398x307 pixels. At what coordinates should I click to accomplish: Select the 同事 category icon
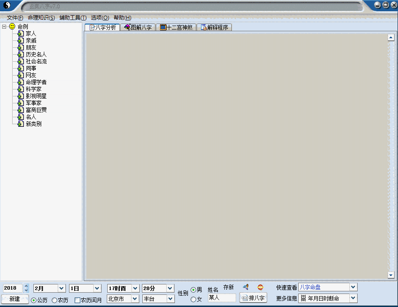pos(20,68)
